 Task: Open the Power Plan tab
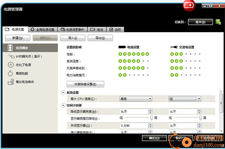[x=15, y=30]
